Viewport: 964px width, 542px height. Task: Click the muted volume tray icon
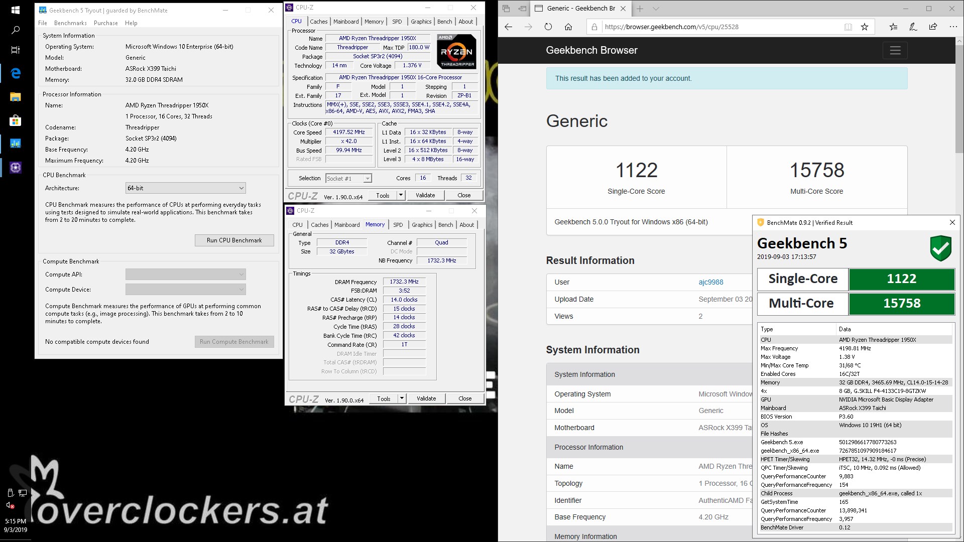[x=10, y=505]
